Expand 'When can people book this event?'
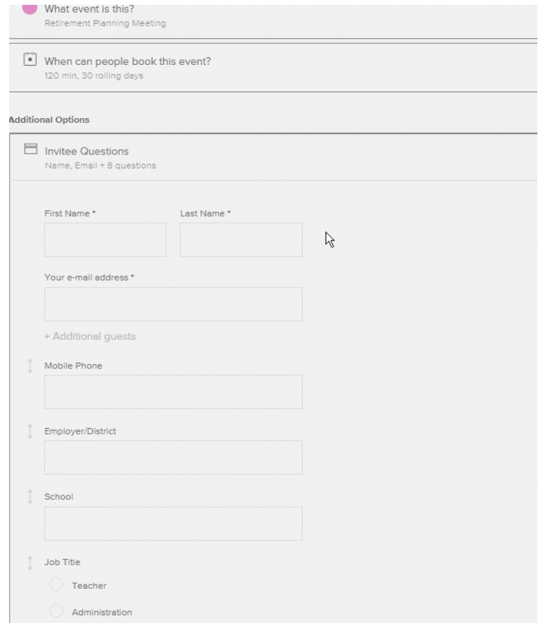The image size is (541, 623). [x=274, y=67]
